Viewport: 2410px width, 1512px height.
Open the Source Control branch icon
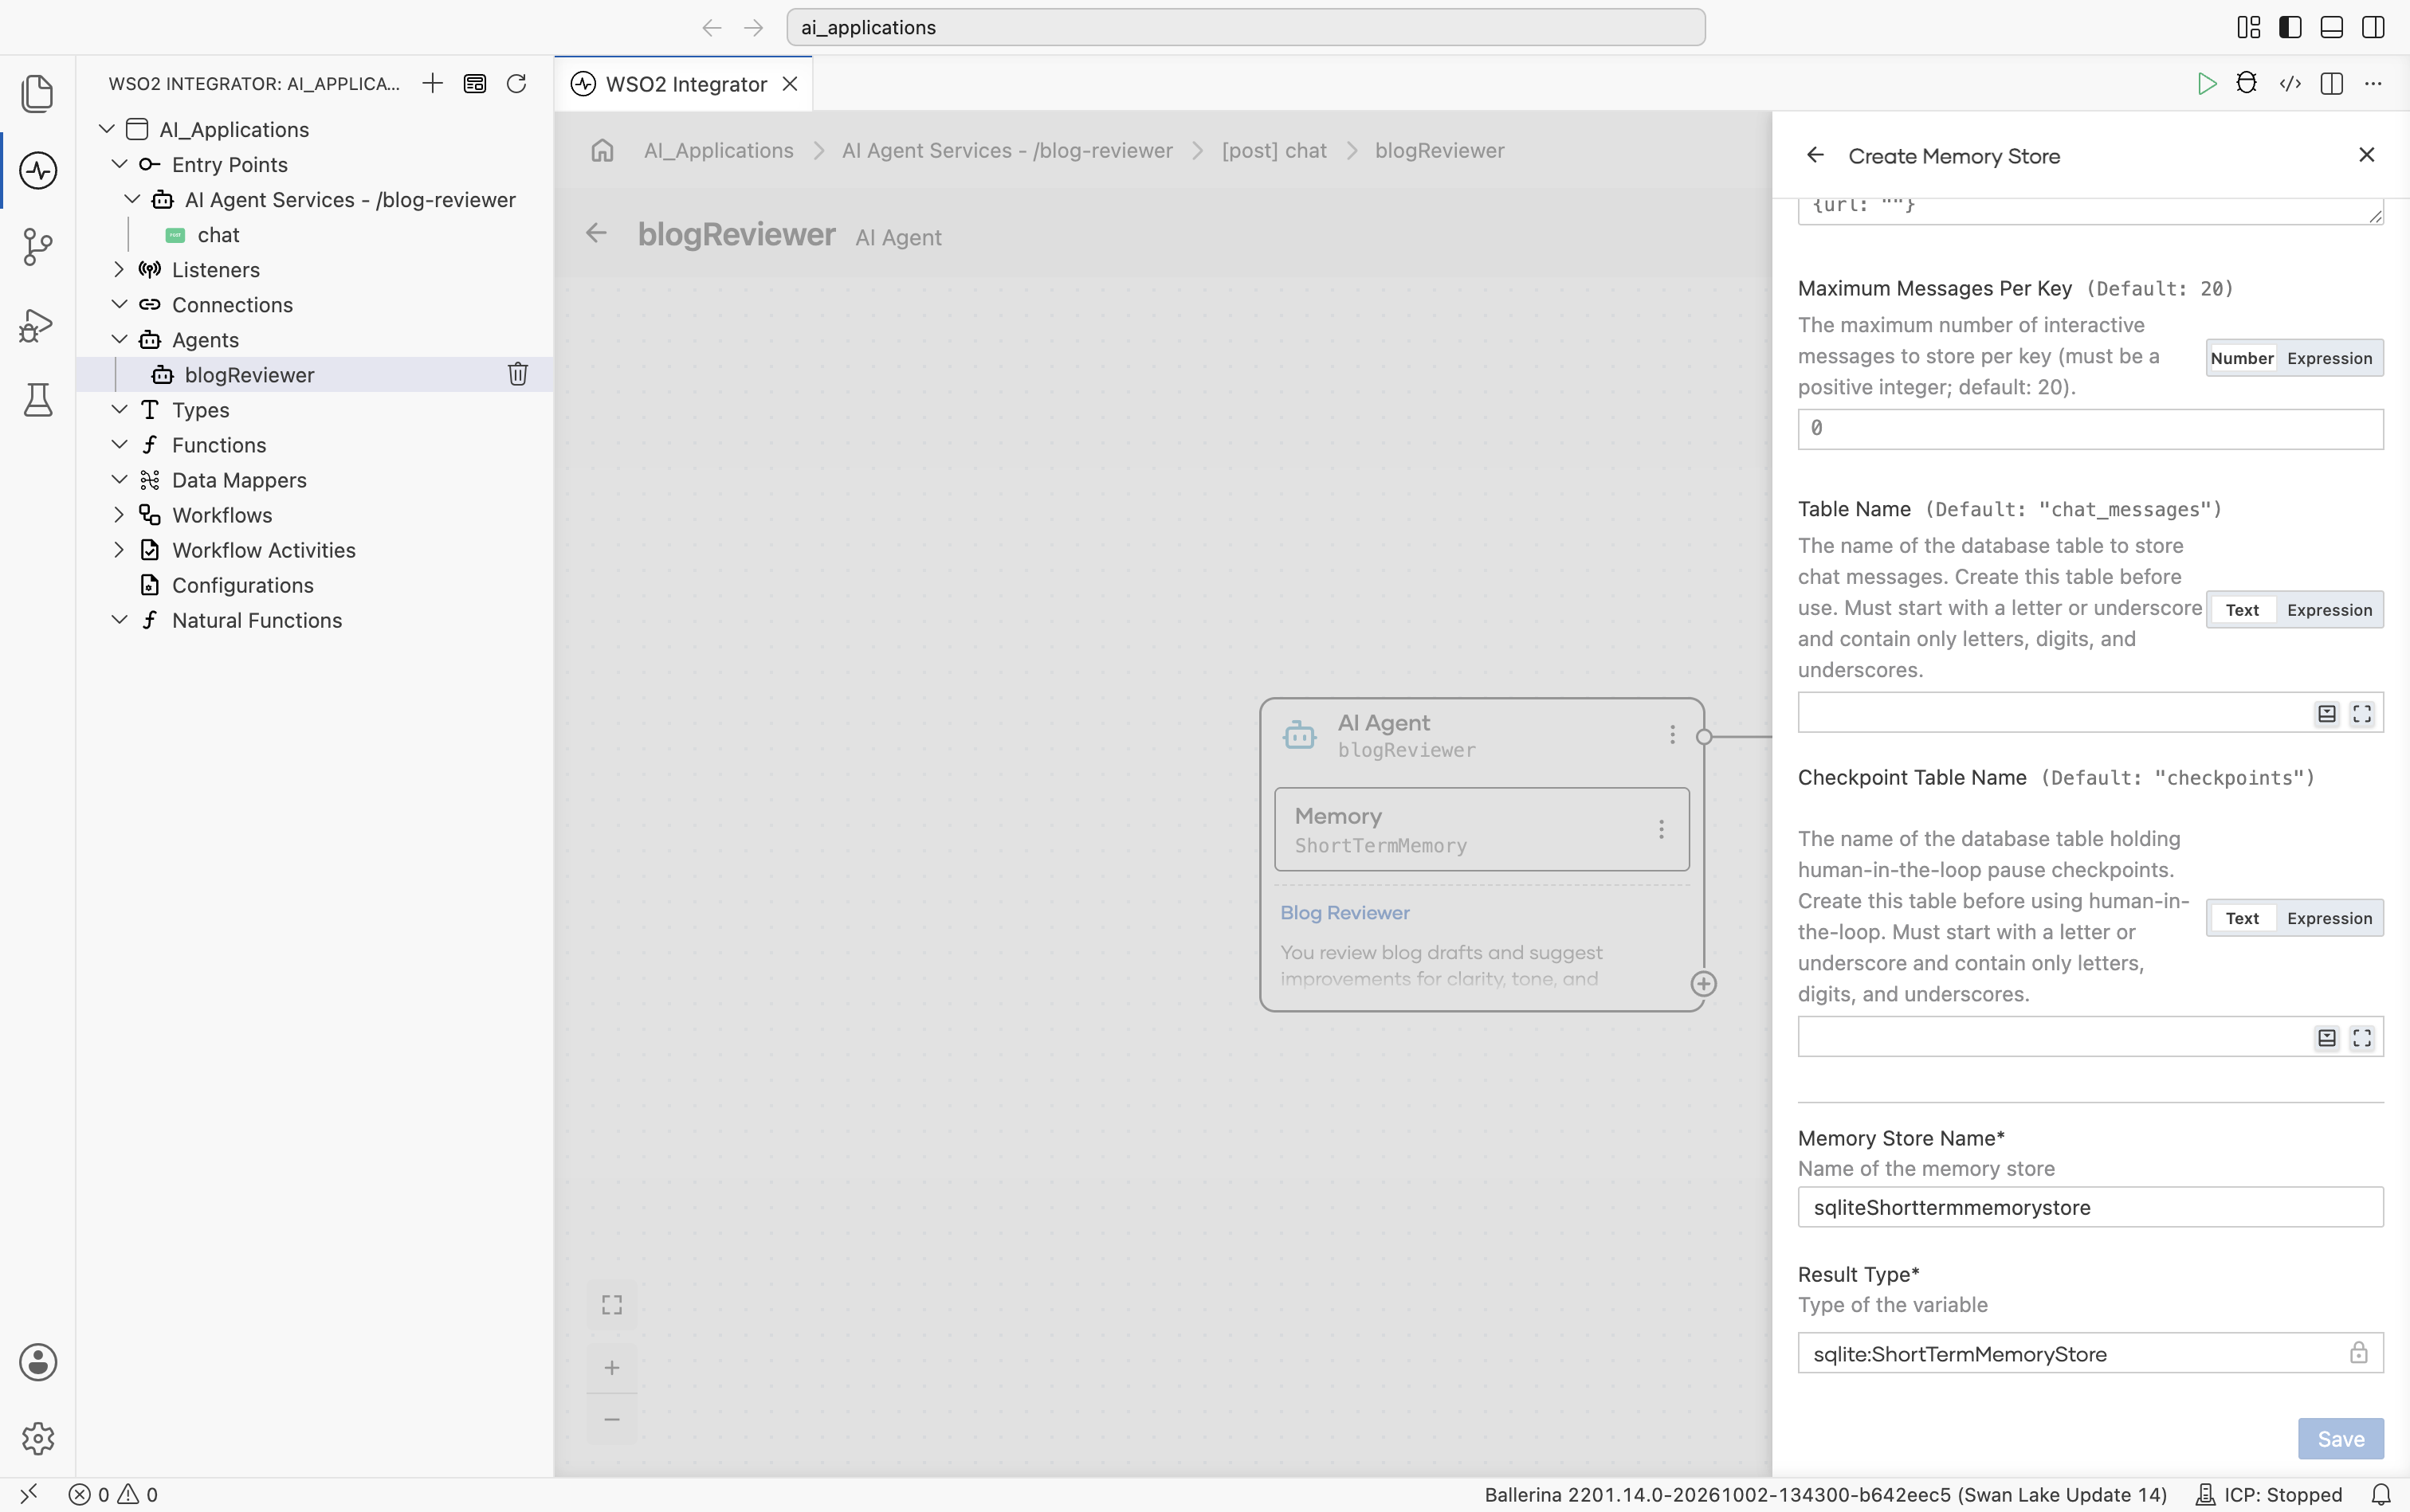click(38, 246)
